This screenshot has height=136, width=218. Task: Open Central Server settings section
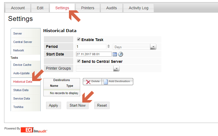pos(23,42)
